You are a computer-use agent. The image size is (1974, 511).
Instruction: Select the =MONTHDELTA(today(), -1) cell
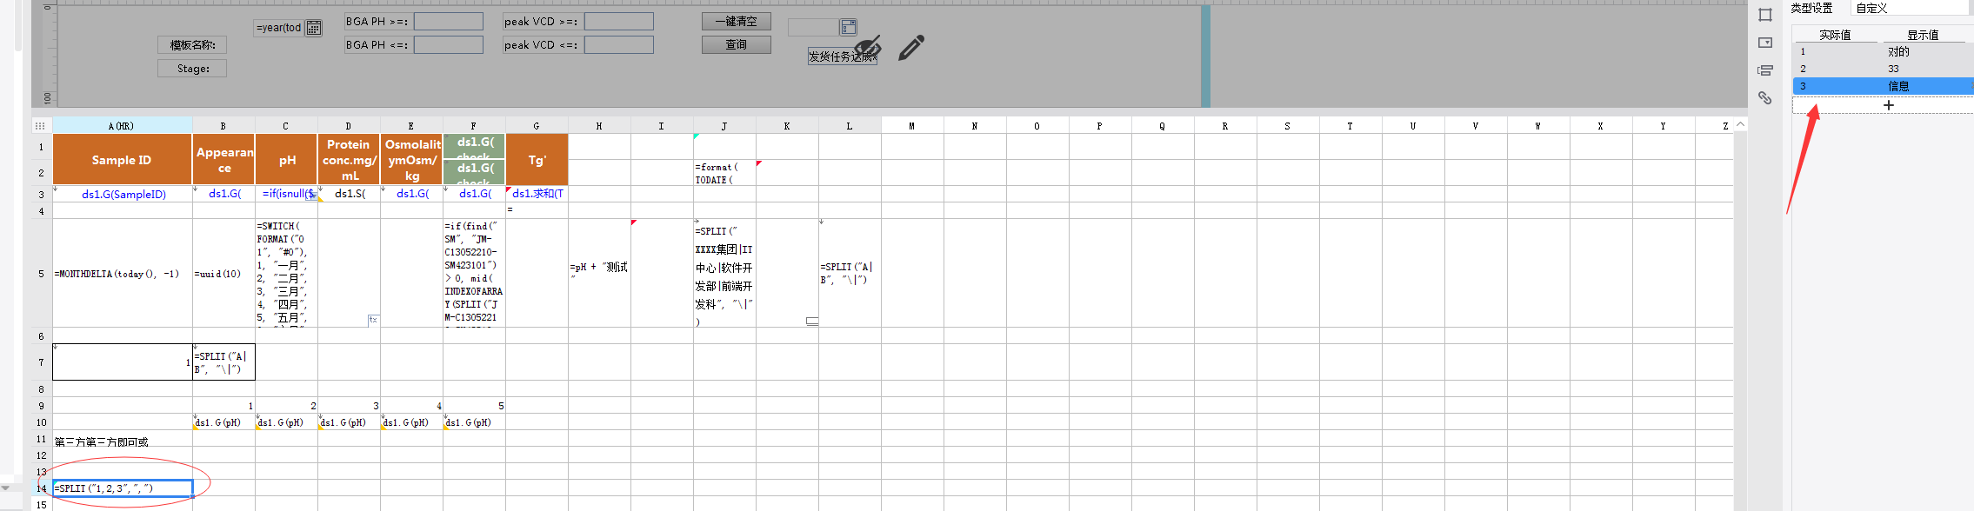[x=122, y=273]
